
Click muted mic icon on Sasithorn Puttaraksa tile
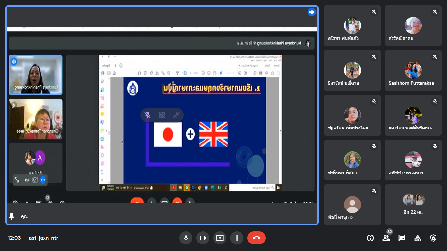click(x=435, y=57)
